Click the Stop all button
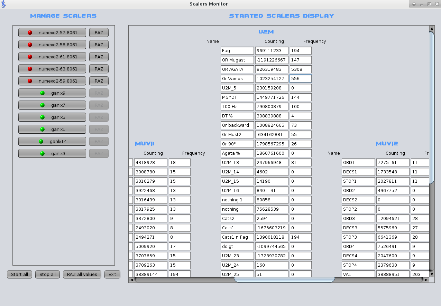 click(47, 274)
